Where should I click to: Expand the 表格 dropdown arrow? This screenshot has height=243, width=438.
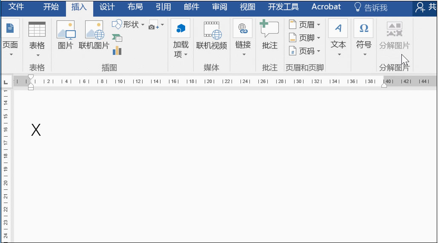[x=38, y=55]
